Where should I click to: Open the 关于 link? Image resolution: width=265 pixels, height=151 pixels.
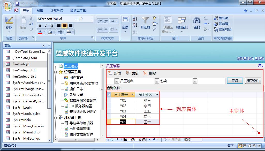[261, 65]
